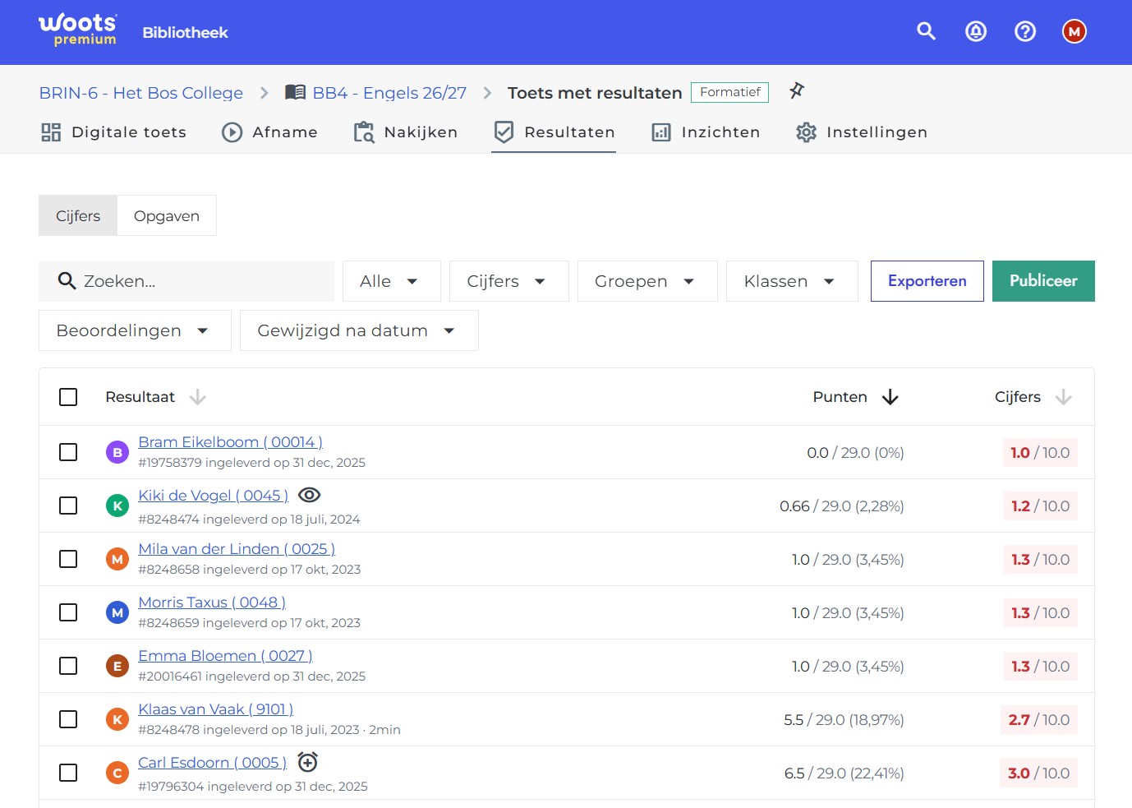Click the magnifier icon in Zoeken field
Viewport: 1132px width, 808px height.
(67, 281)
